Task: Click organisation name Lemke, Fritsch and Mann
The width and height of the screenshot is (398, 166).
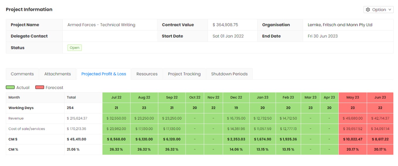Action: pyautogui.click(x=340, y=25)
